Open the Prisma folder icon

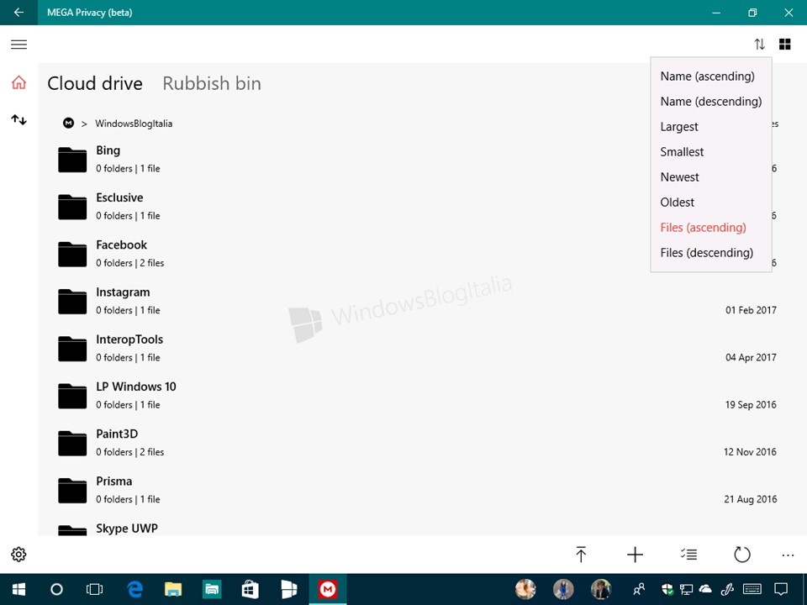click(72, 491)
